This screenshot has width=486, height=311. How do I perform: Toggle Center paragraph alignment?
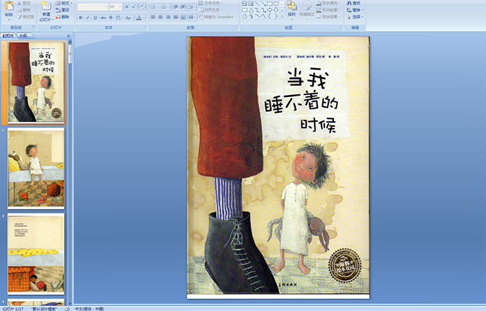point(160,17)
